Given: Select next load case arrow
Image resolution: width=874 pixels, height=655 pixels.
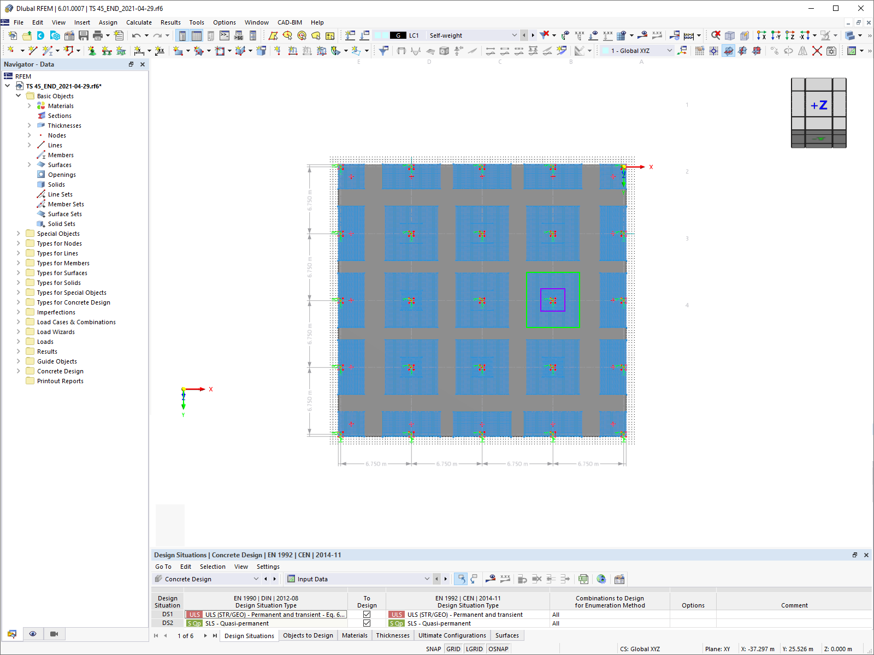Looking at the screenshot, I should 533,35.
